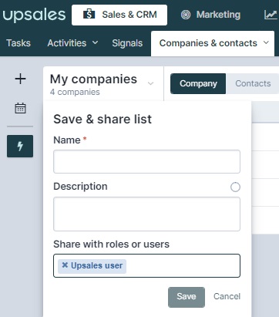Open the chart analytics icon in header

pyautogui.click(x=271, y=15)
